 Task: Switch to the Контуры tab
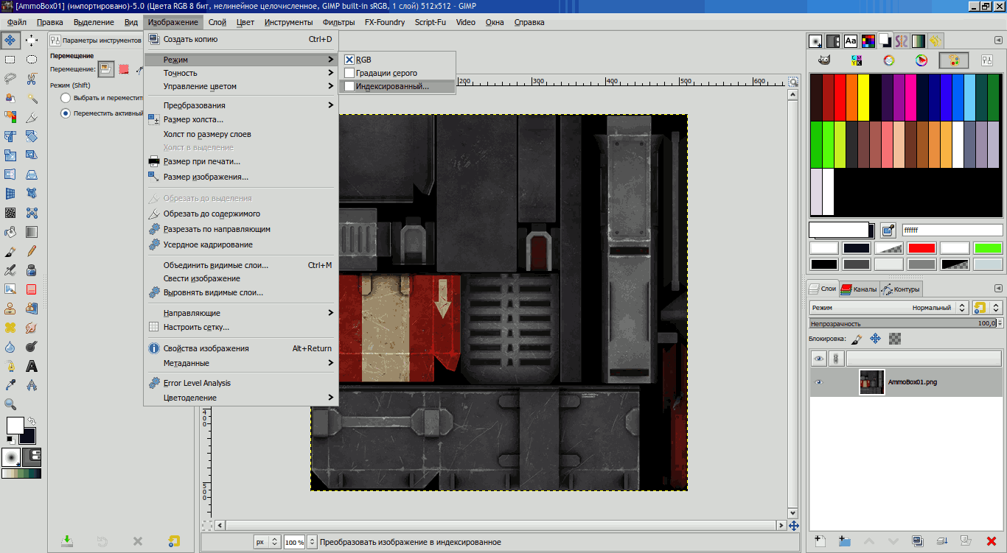(x=901, y=289)
